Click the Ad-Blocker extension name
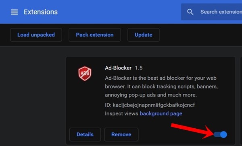Viewport: 242px width, 146px height. pyautogui.click(x=118, y=68)
